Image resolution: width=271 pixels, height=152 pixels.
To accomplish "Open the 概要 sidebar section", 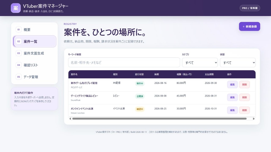I will pyautogui.click(x=34, y=30).
